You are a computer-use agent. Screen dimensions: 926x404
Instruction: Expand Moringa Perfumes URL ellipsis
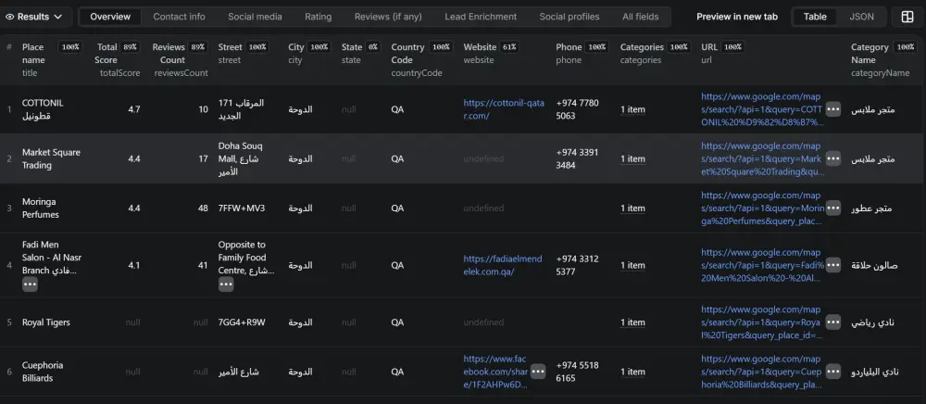click(833, 208)
